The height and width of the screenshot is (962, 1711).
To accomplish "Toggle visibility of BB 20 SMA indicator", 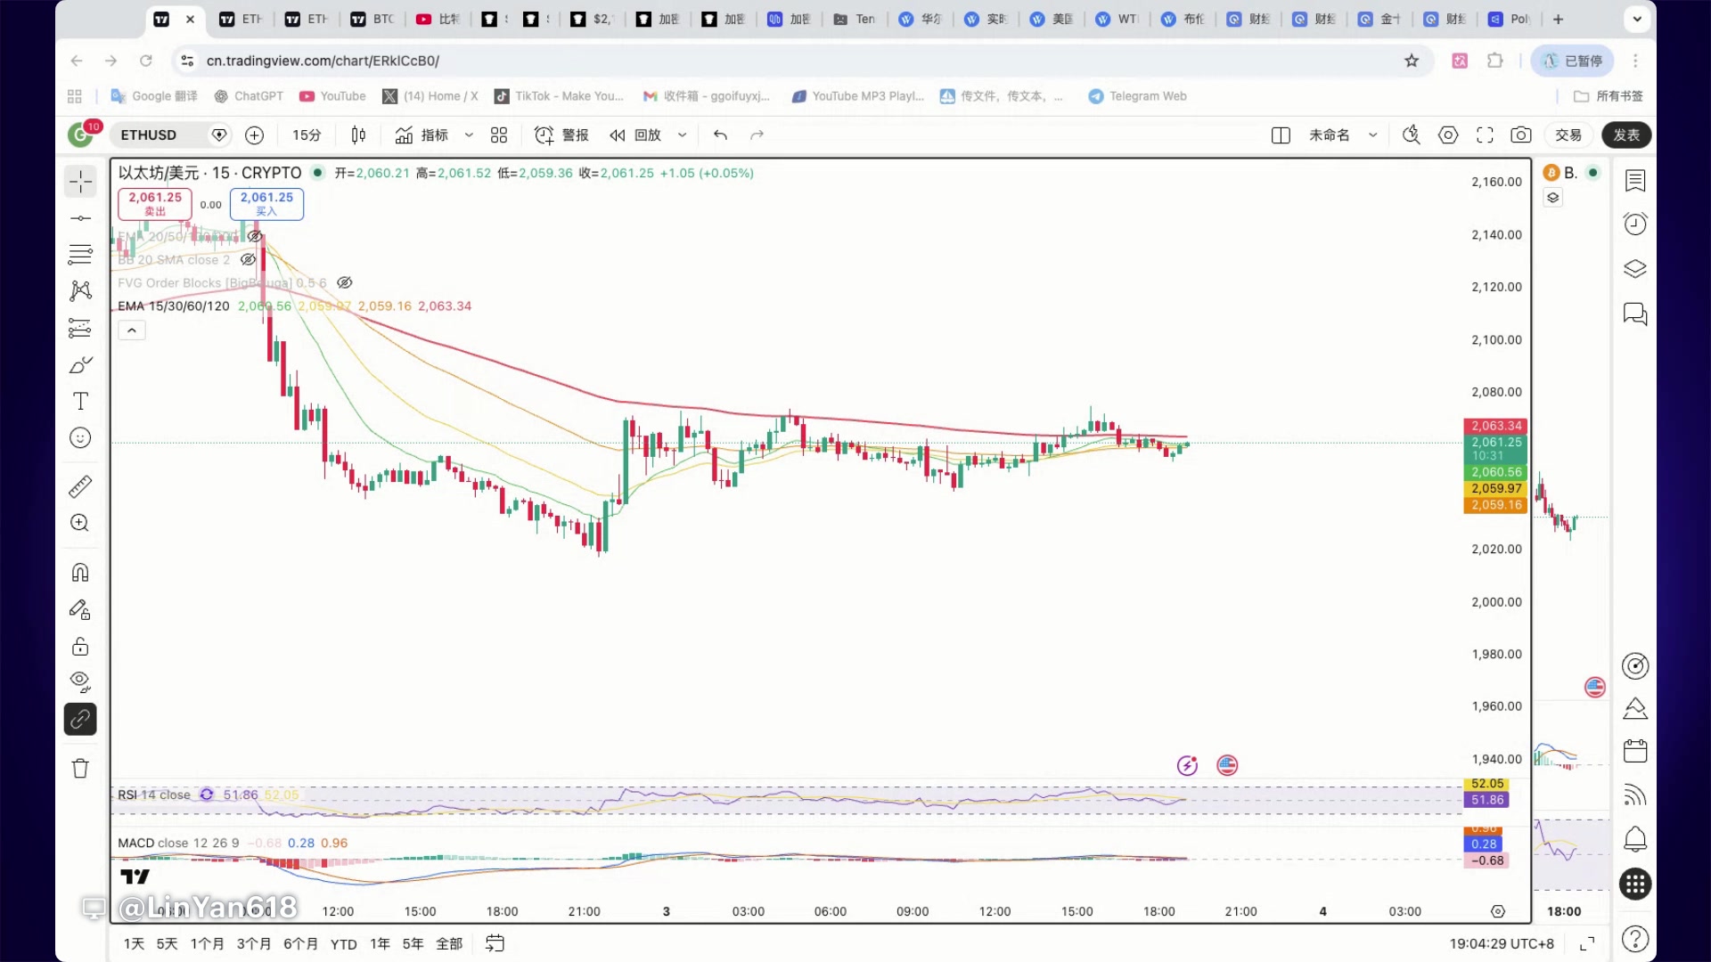I will pos(248,259).
